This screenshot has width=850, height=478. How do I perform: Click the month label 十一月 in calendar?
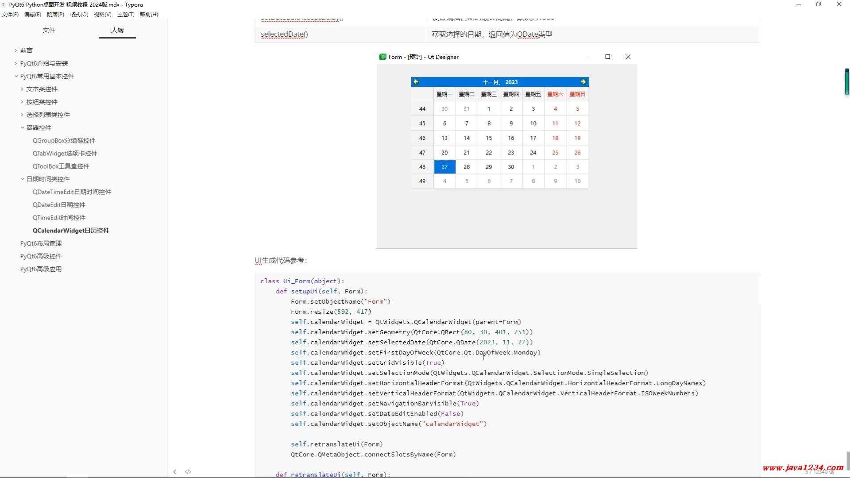tap(491, 82)
